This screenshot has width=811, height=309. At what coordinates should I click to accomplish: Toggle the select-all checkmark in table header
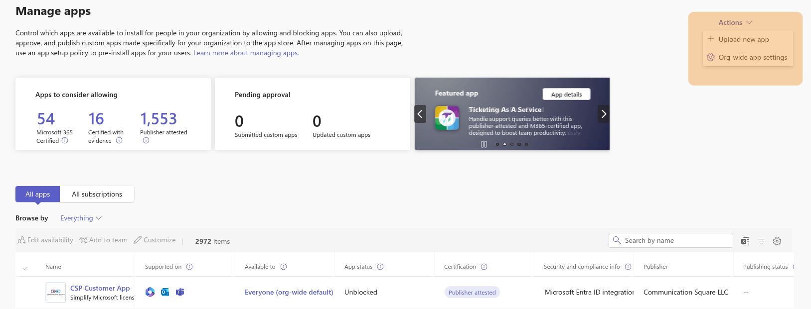click(x=25, y=268)
